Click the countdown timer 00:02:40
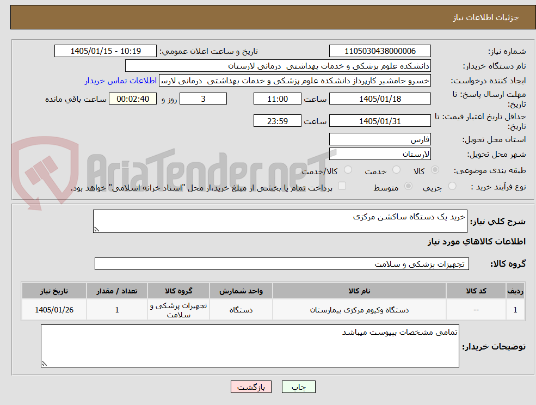536x405 pixels. point(133,99)
